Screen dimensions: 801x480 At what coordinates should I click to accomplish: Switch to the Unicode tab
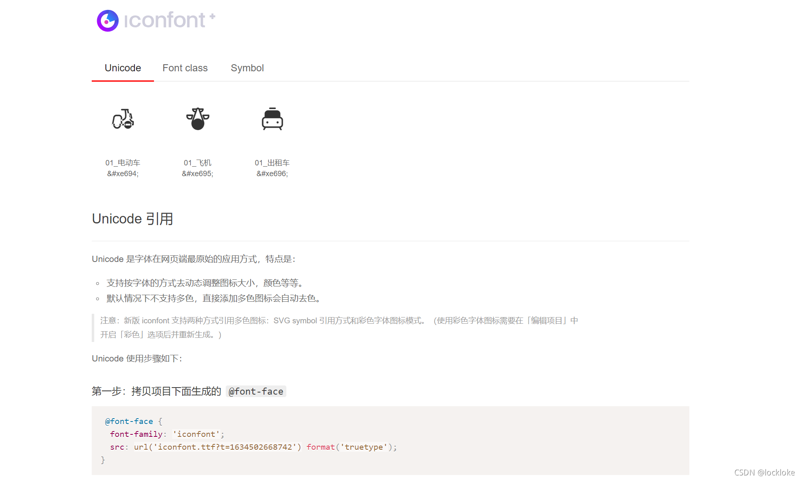123,68
